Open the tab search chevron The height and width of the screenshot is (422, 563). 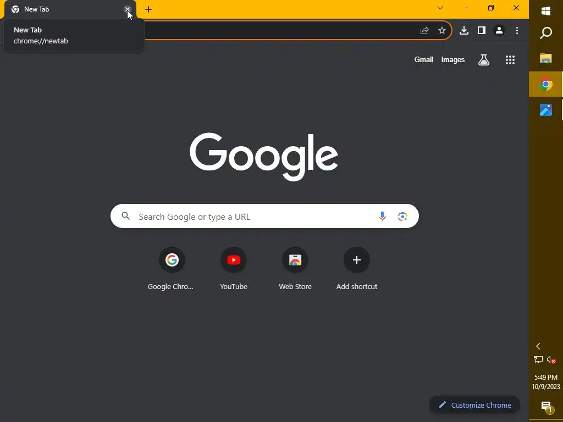(440, 8)
